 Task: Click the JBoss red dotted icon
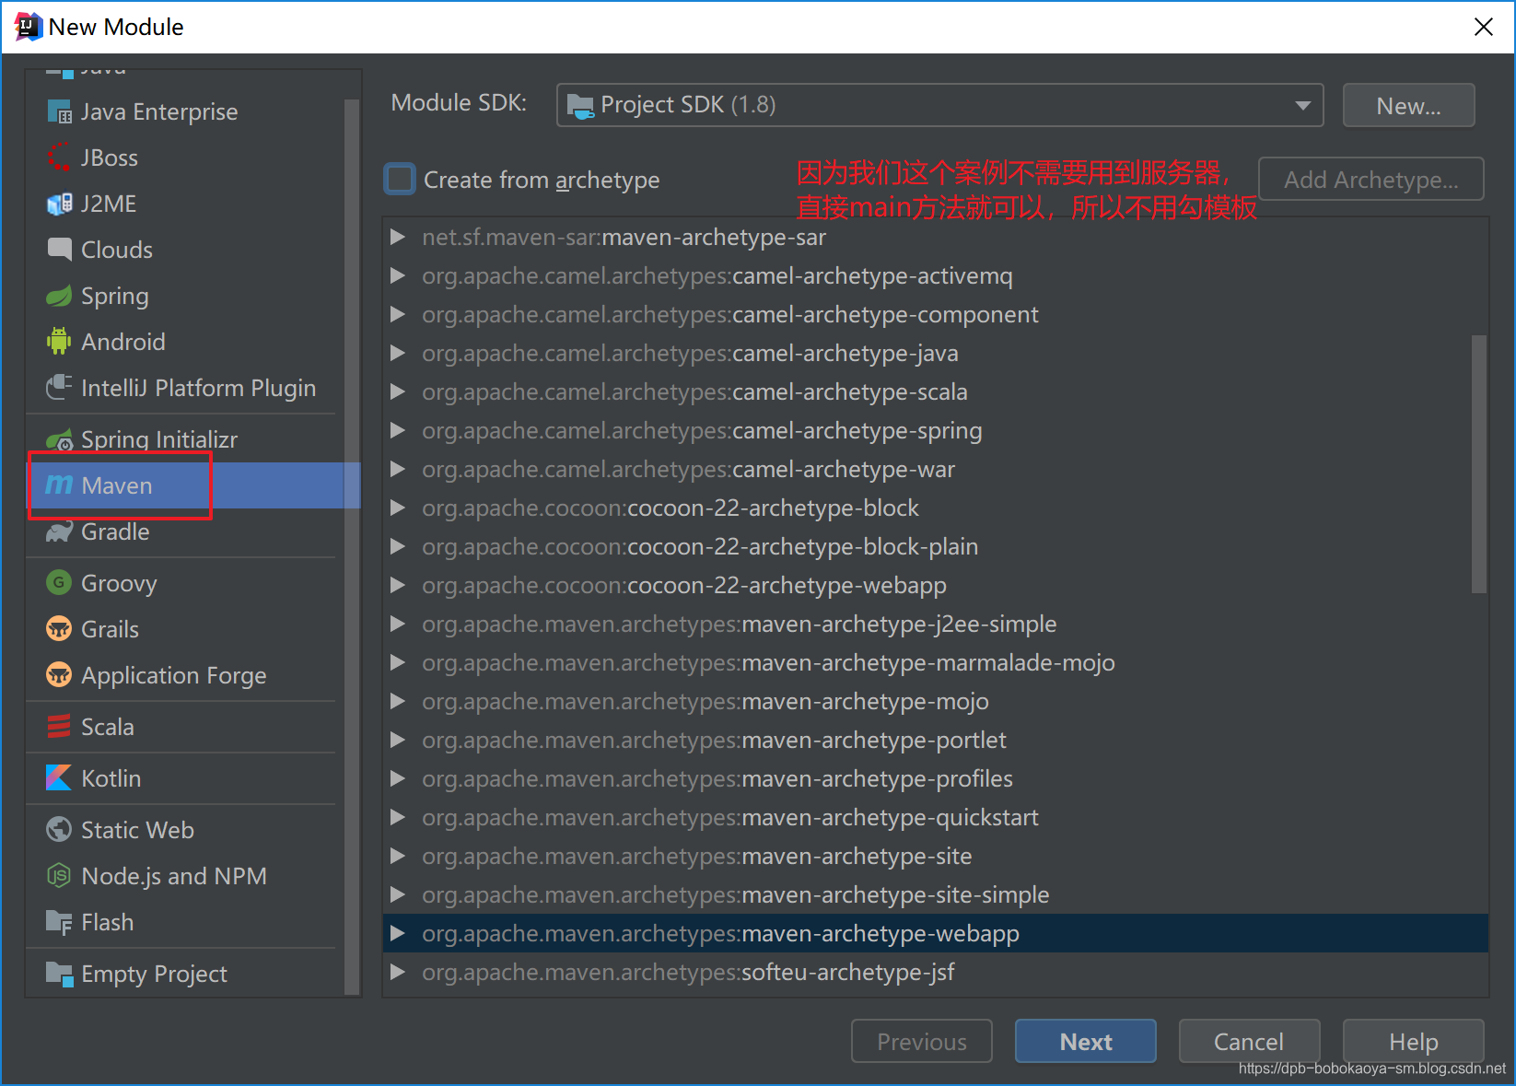(59, 158)
